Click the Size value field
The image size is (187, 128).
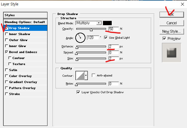coord(114,58)
